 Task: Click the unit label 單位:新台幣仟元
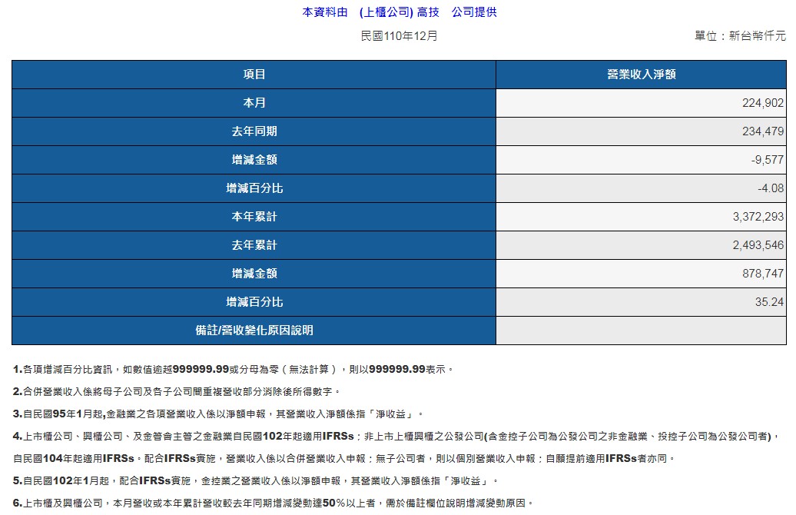pos(740,35)
